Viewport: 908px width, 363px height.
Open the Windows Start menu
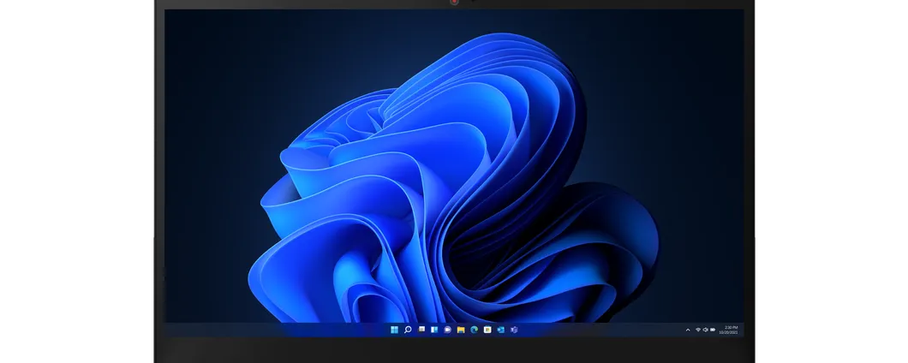point(394,330)
